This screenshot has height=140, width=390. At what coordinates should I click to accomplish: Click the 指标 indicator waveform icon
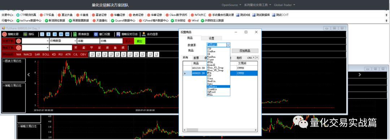(x=25, y=34)
